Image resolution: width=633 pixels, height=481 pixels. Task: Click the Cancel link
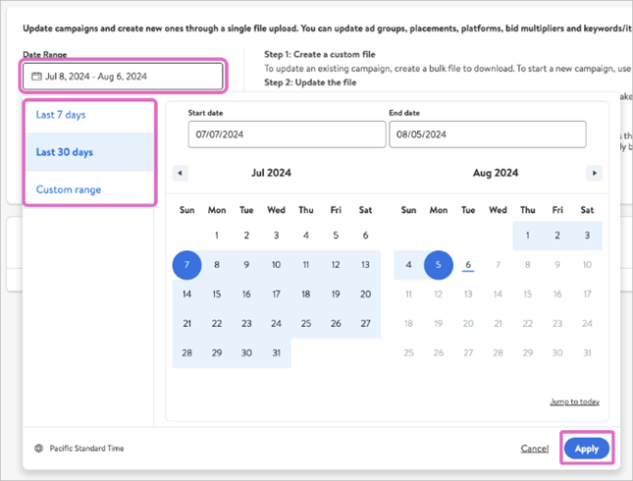click(535, 449)
